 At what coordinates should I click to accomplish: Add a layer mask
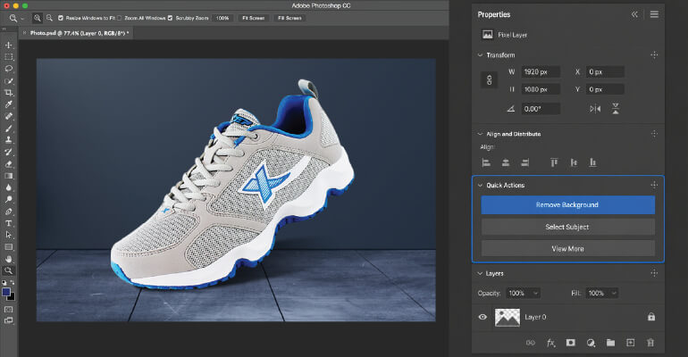pyautogui.click(x=570, y=343)
